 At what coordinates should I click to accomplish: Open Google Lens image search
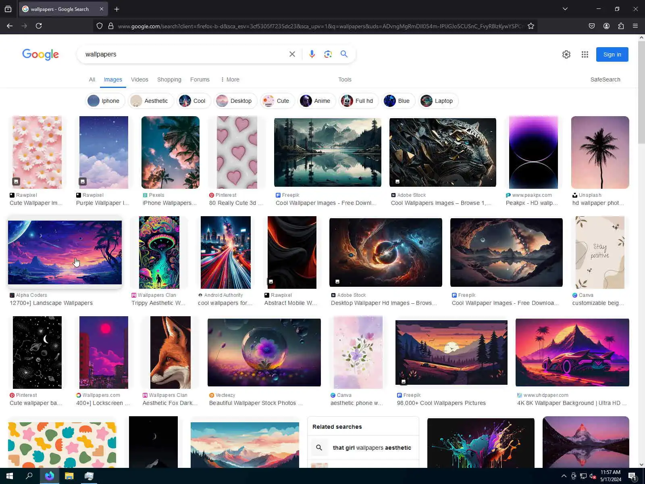(328, 54)
